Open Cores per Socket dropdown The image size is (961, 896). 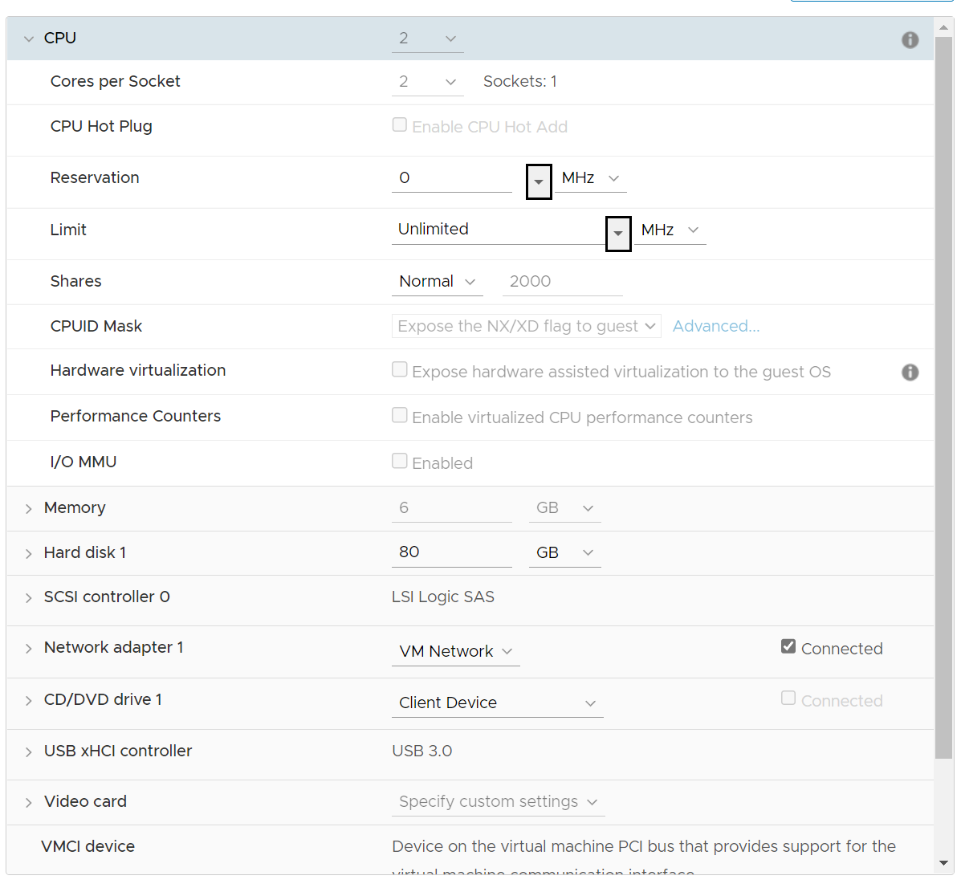click(427, 82)
